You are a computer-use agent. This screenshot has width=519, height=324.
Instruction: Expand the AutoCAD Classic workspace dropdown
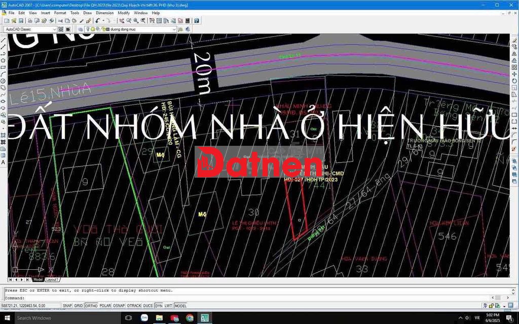[x=54, y=29]
